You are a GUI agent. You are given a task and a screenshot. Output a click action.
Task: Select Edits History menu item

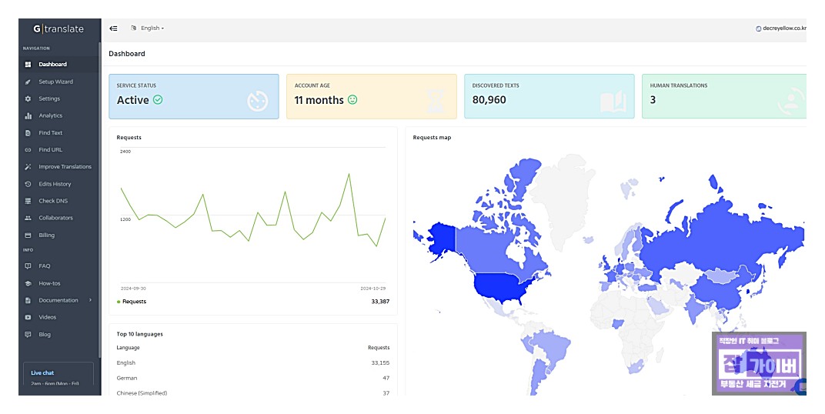click(55, 184)
